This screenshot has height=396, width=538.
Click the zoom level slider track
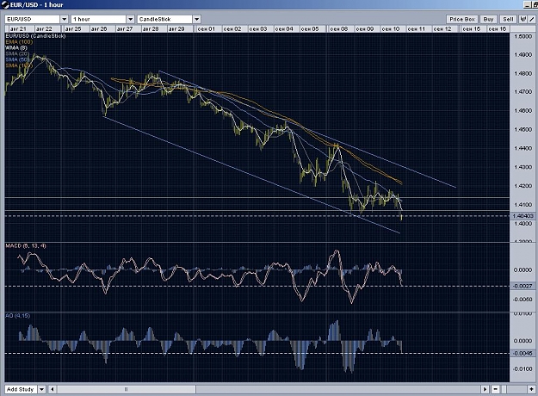point(513,389)
